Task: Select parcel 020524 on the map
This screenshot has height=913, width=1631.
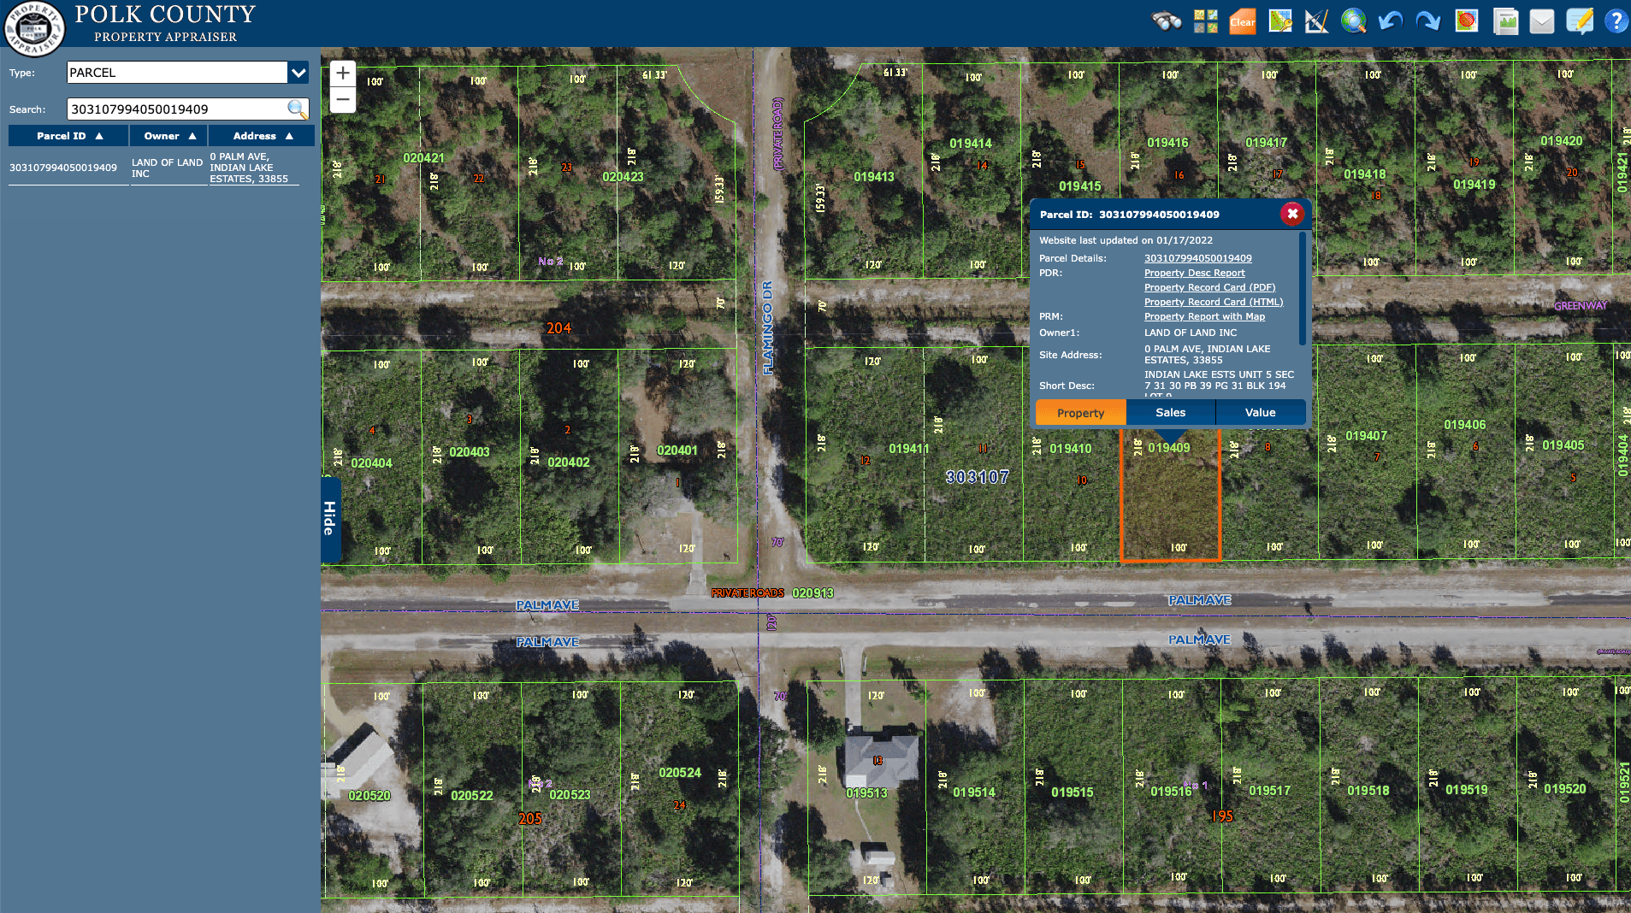Action: click(x=679, y=773)
